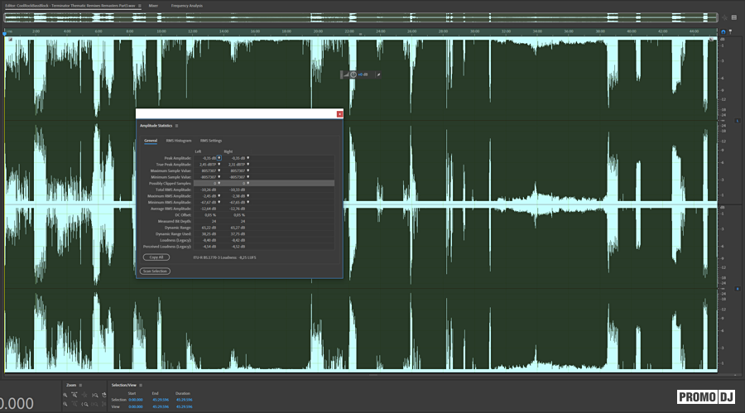Toggle the right channel enable button
Image resolution: width=745 pixels, height=413 pixels.
[738, 288]
